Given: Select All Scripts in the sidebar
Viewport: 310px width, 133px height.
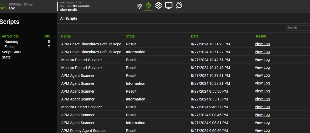Looking at the screenshot, I should (x=10, y=36).
